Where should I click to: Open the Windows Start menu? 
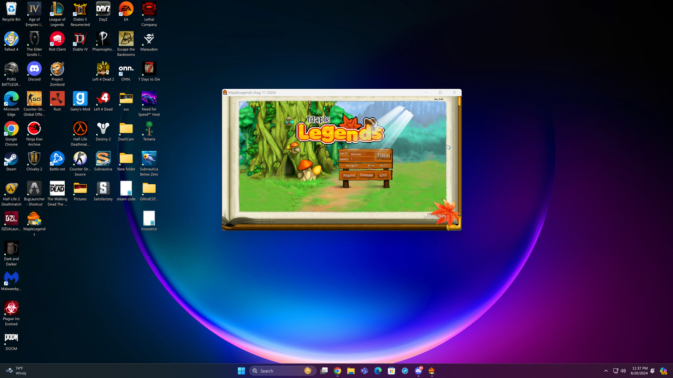[x=241, y=371]
